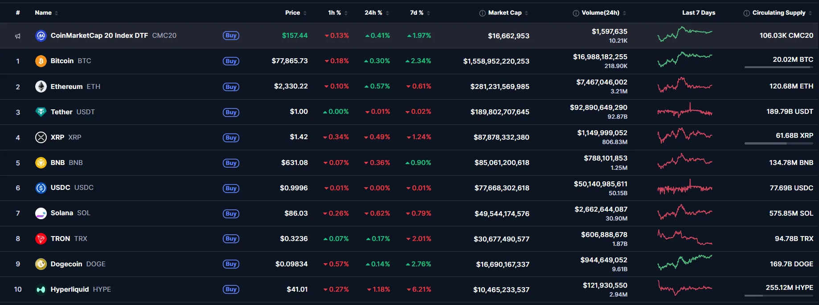The image size is (819, 305).
Task: Sort the table by Price
Action: click(293, 13)
